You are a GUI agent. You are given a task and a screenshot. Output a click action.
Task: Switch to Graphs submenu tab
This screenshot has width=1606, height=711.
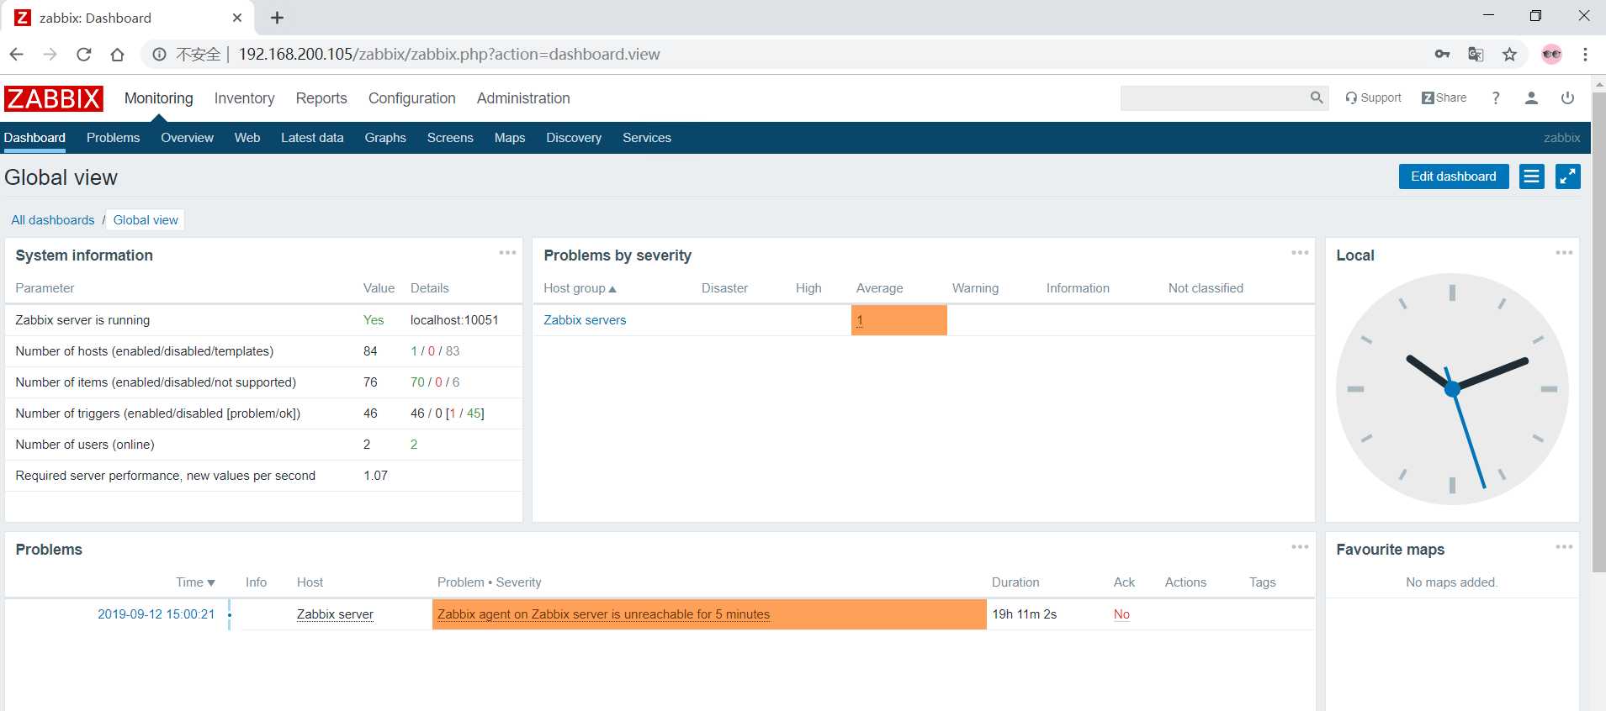pyautogui.click(x=385, y=138)
